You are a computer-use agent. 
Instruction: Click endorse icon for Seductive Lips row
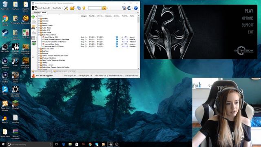pos(117,46)
